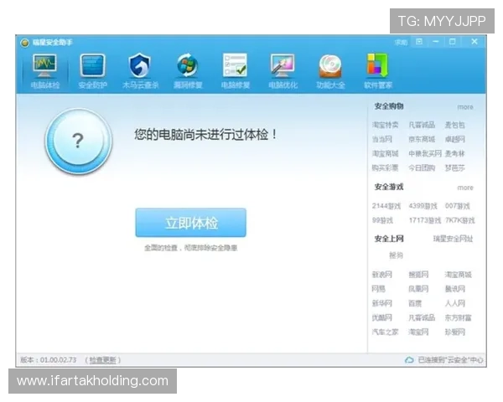Open the 搜狐网 link
Viewport: 503px width, 402px height.
pyautogui.click(x=418, y=275)
